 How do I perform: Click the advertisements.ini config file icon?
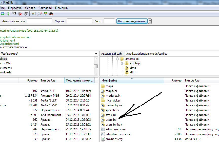click(103, 134)
